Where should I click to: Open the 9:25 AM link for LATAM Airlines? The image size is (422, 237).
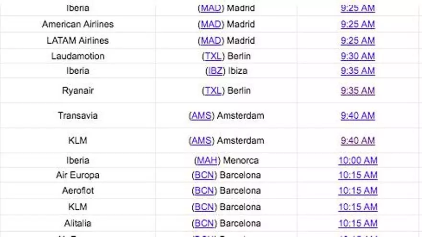coord(358,41)
